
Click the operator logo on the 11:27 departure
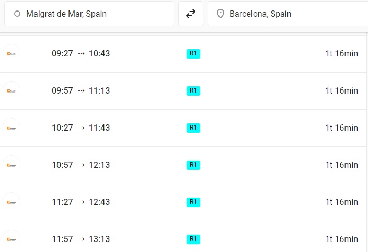click(x=11, y=202)
